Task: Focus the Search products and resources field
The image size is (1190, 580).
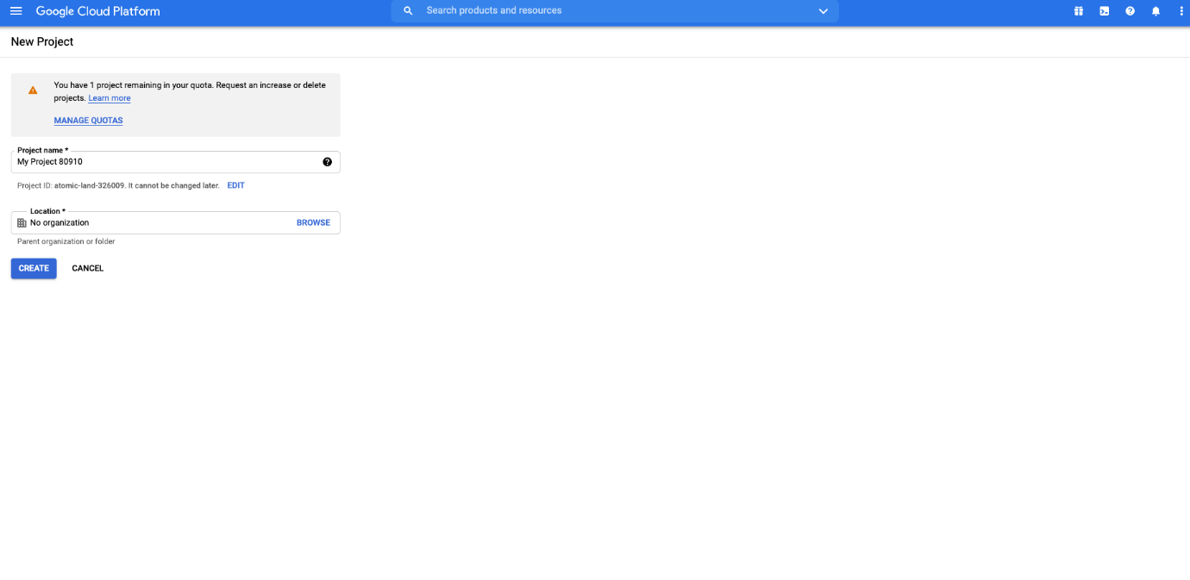Action: pyautogui.click(x=615, y=11)
